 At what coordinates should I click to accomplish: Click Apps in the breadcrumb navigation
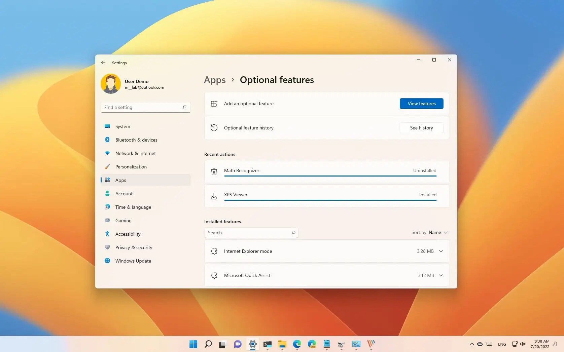(215, 80)
